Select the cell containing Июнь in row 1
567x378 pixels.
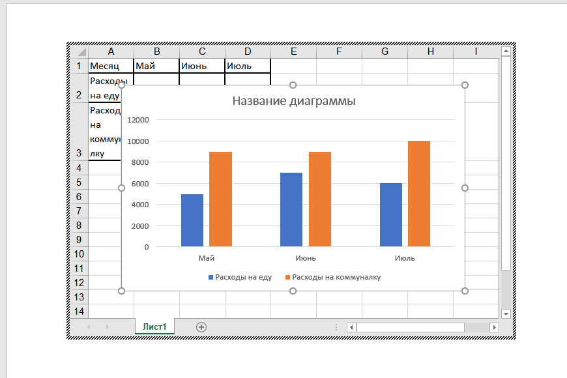(x=202, y=66)
